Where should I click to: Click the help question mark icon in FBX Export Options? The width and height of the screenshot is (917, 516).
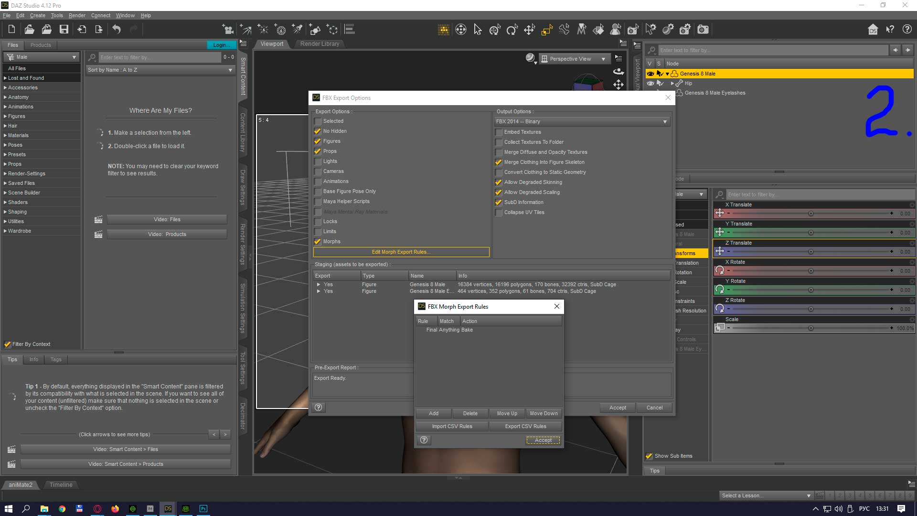click(x=319, y=408)
